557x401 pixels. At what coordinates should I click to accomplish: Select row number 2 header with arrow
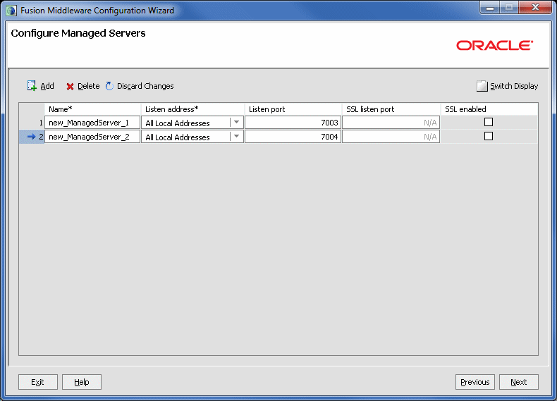click(x=32, y=137)
